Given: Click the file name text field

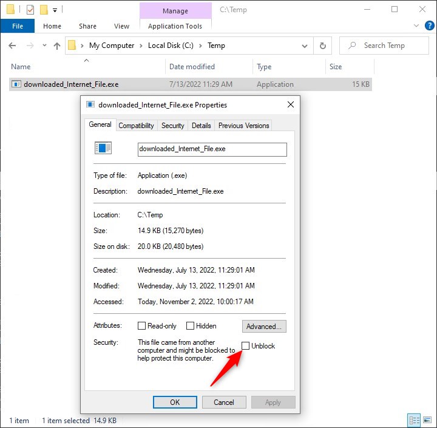Looking at the screenshot, I should (x=212, y=149).
